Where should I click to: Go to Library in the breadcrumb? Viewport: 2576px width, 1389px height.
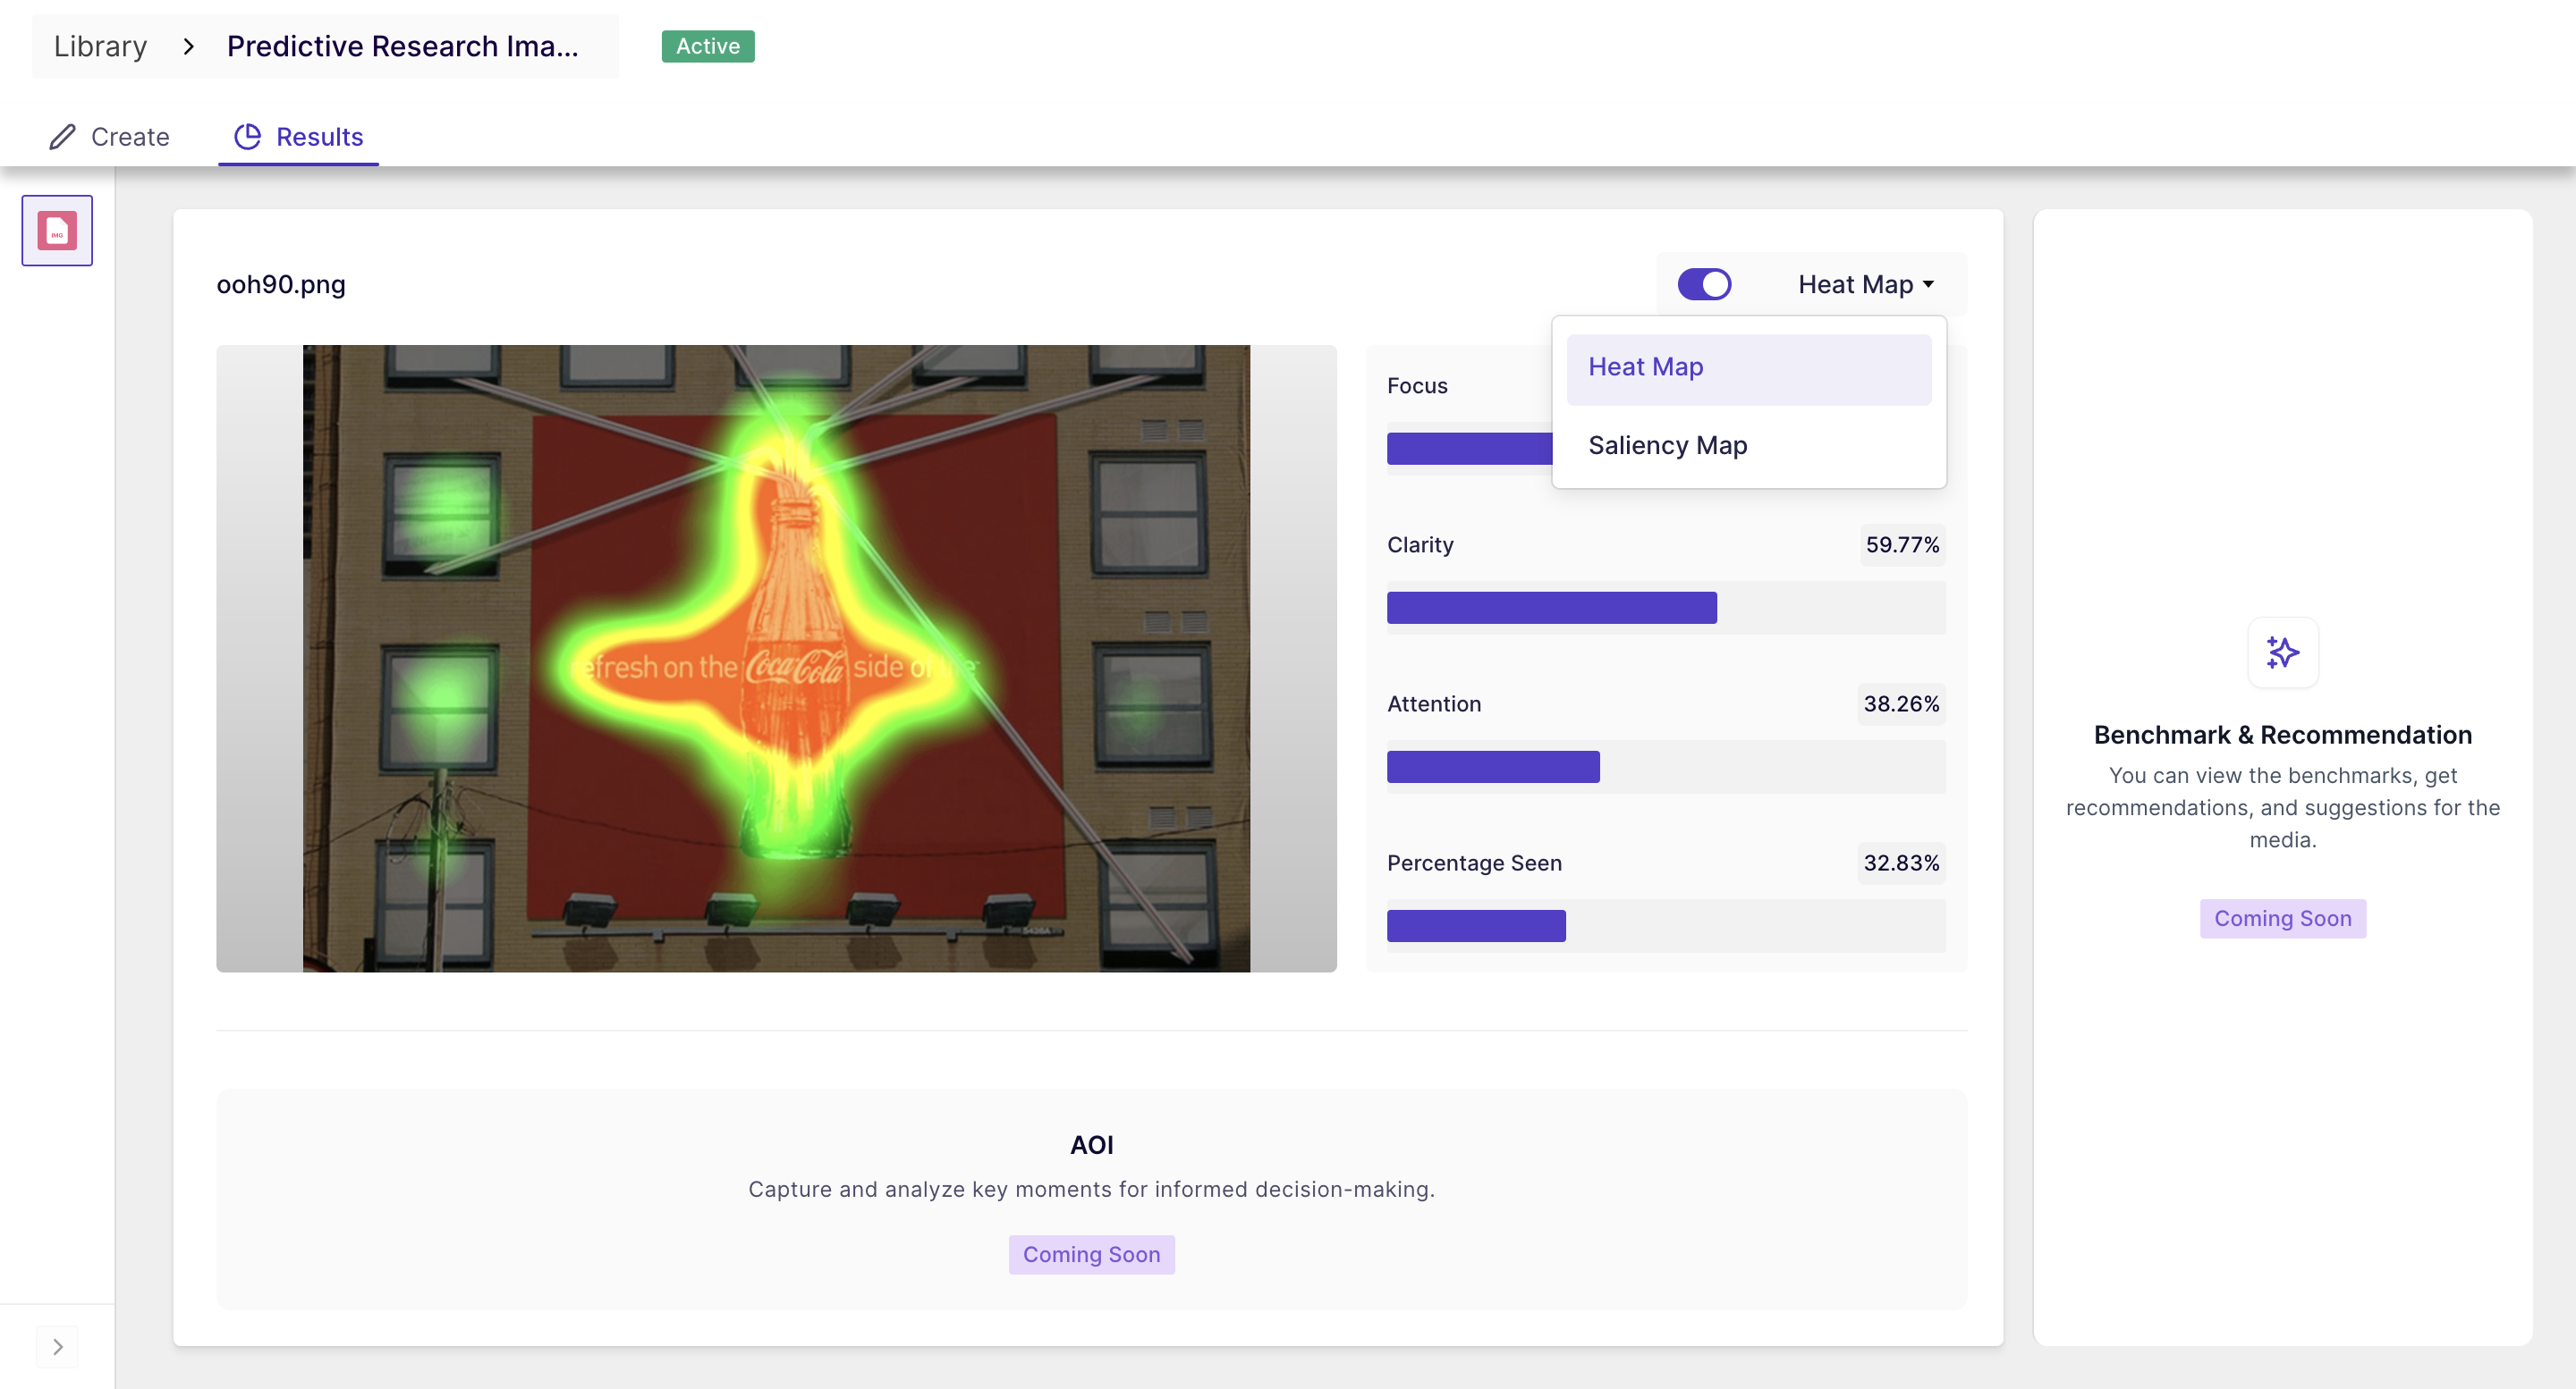click(100, 47)
